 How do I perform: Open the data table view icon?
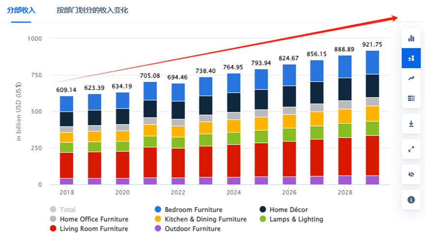pos(411,99)
